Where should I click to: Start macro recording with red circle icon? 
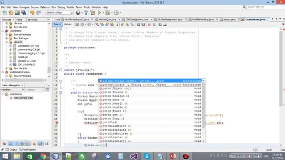[149, 24]
